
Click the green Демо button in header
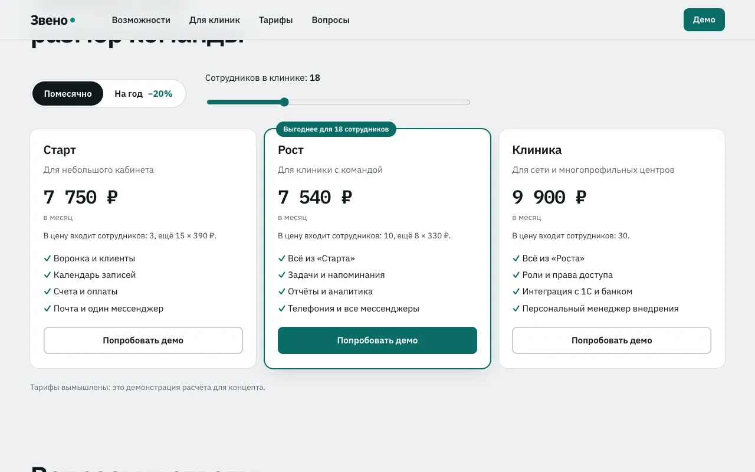click(x=704, y=19)
